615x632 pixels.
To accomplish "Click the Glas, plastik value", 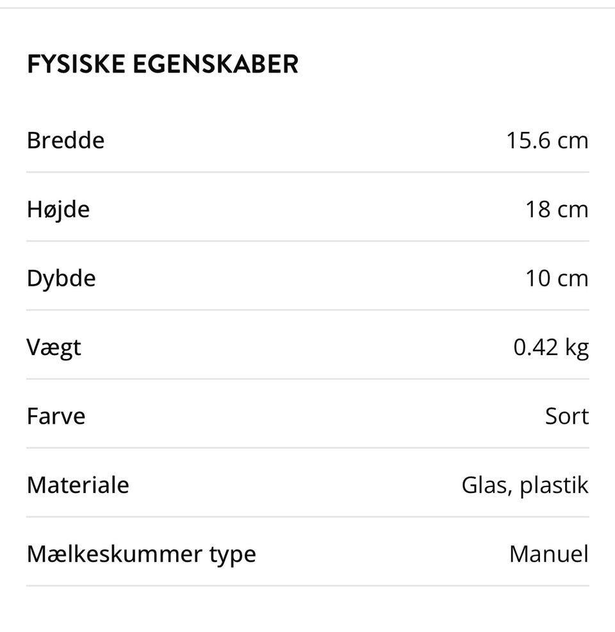I will point(525,486).
